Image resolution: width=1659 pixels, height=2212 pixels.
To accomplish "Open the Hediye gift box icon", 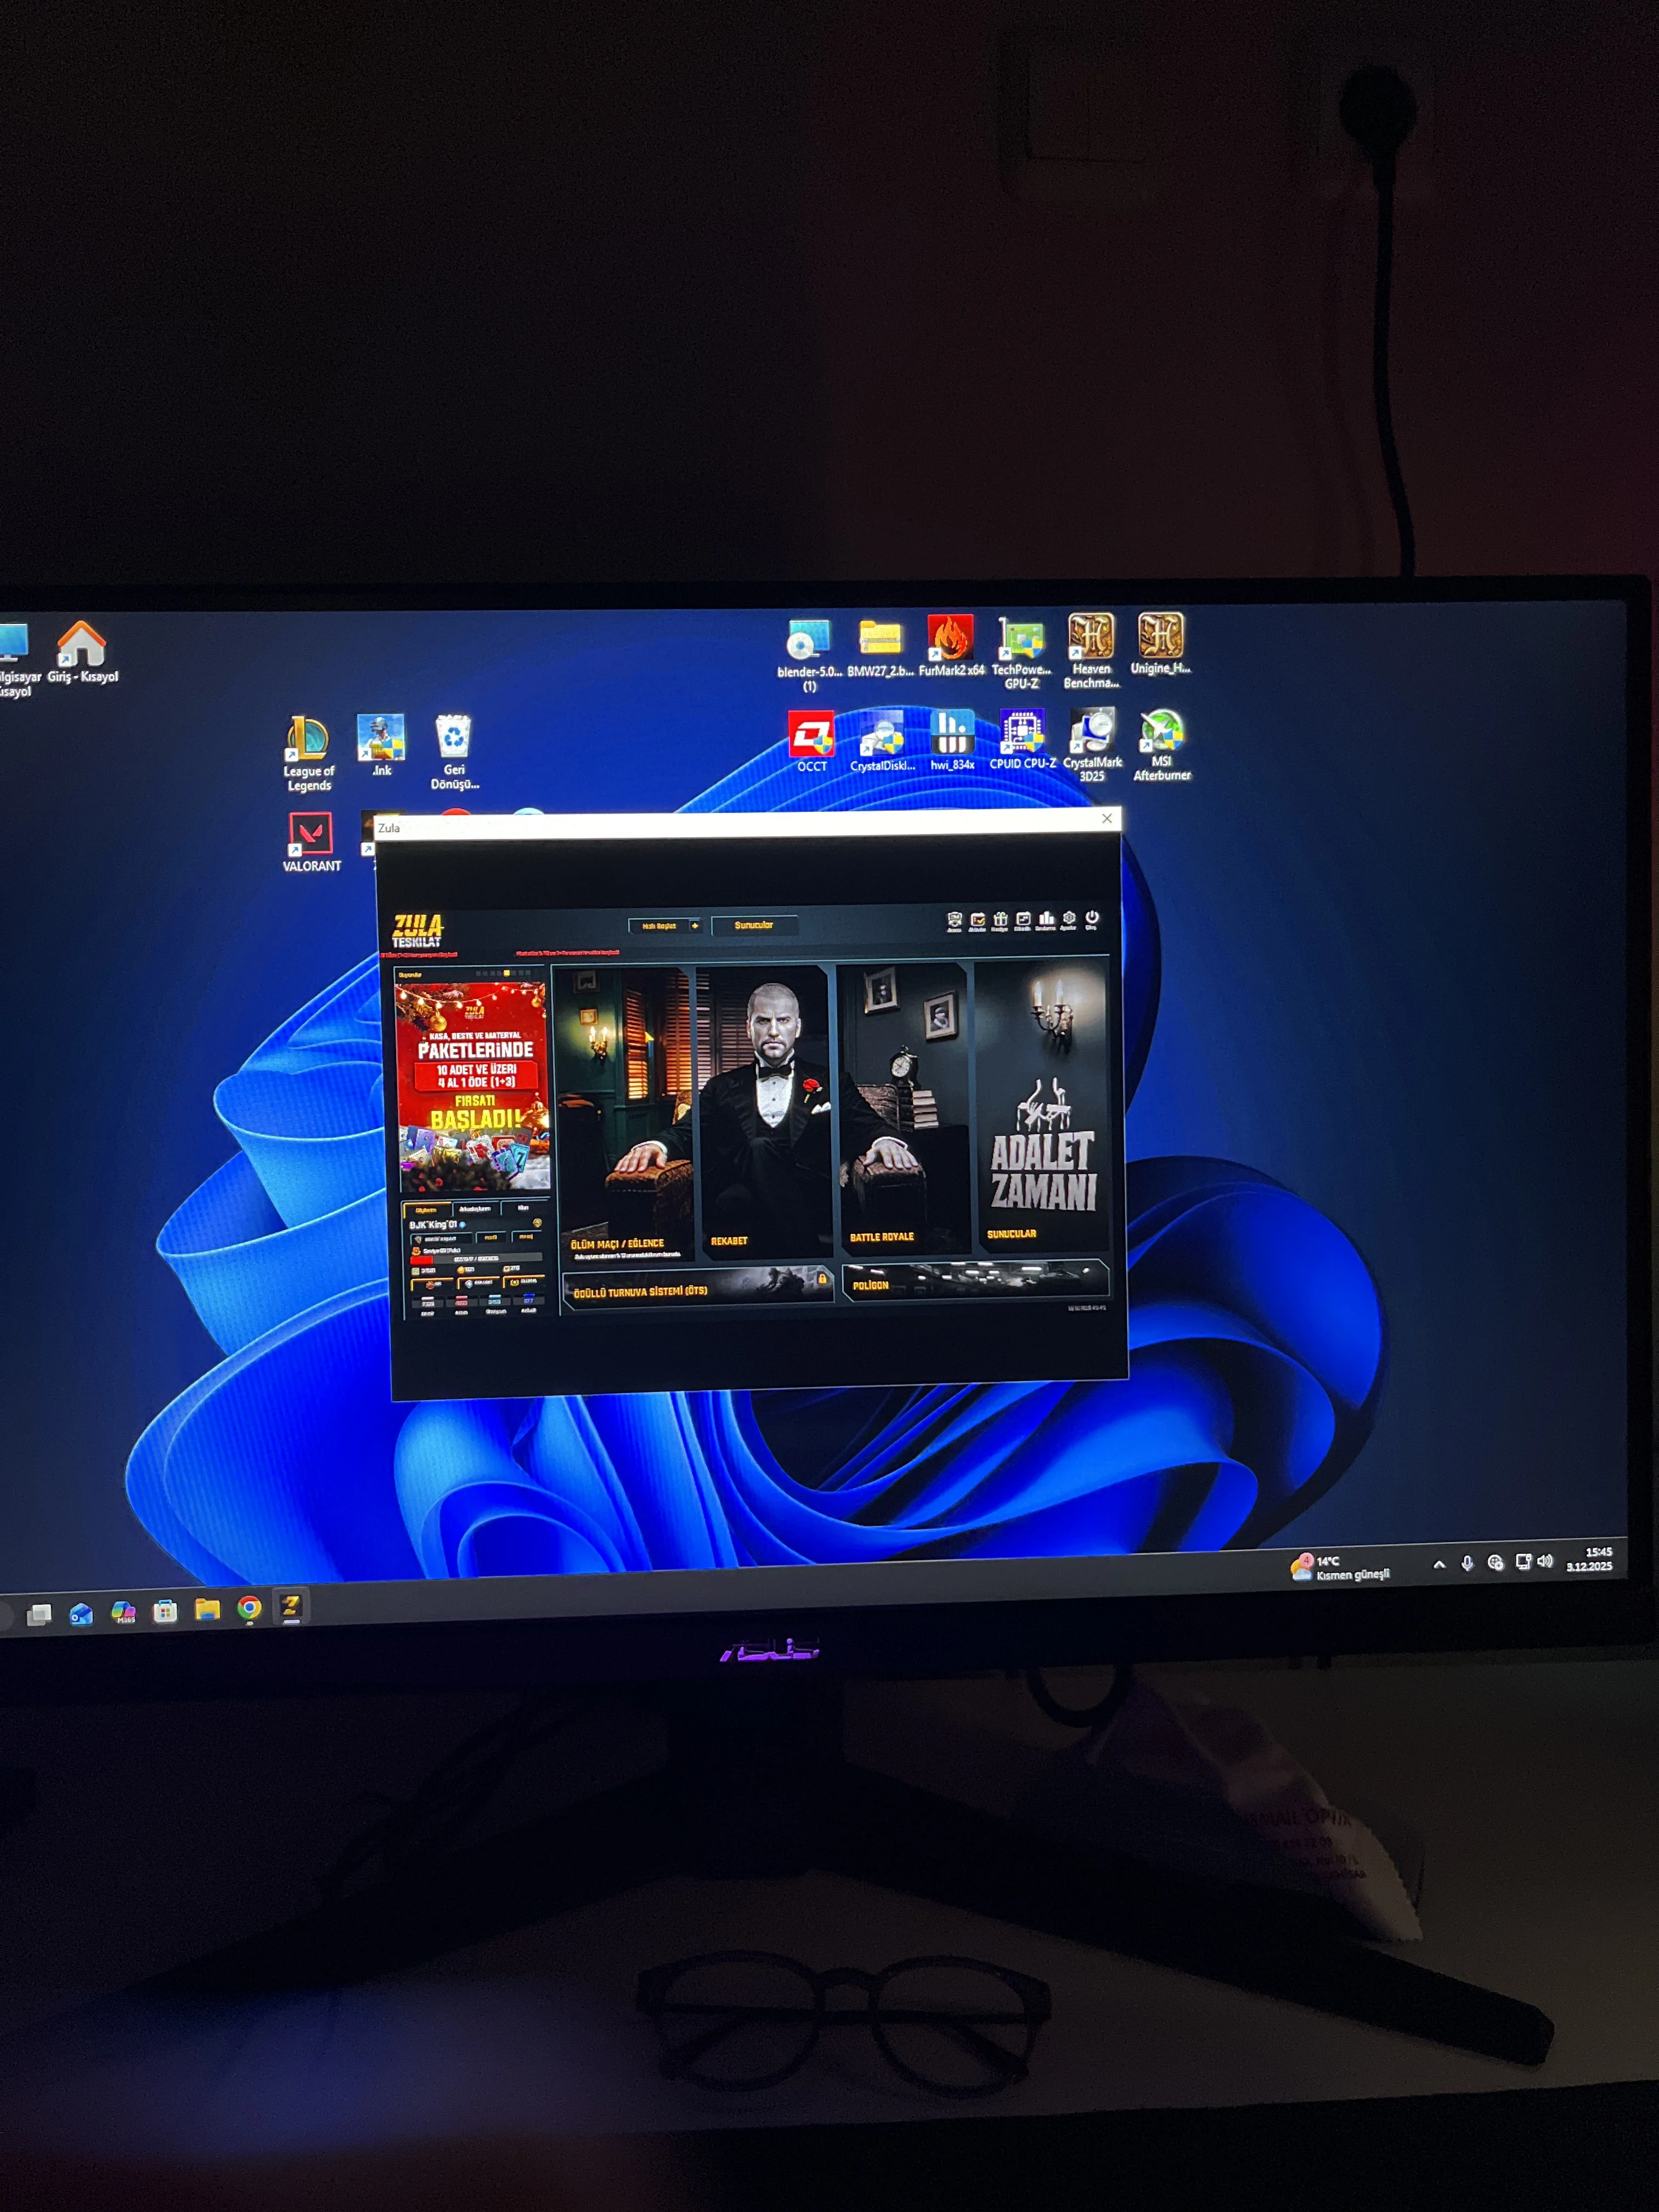I will [1000, 920].
